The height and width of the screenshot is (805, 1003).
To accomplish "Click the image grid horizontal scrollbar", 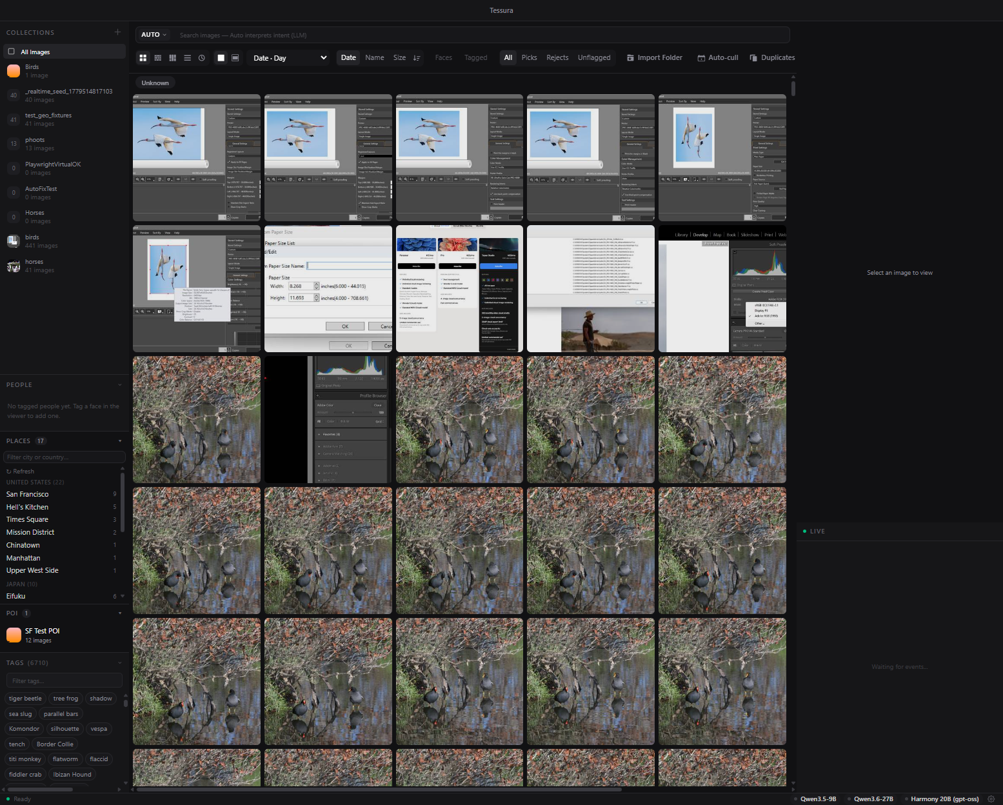I will pyautogui.click(x=379, y=789).
